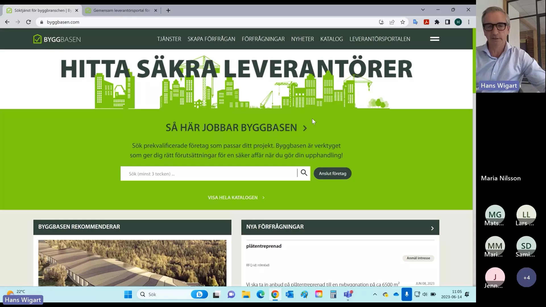The height and width of the screenshot is (307, 546).
Task: Click the BYGGBASEN REKOMMENDERAR header
Action: (x=132, y=227)
